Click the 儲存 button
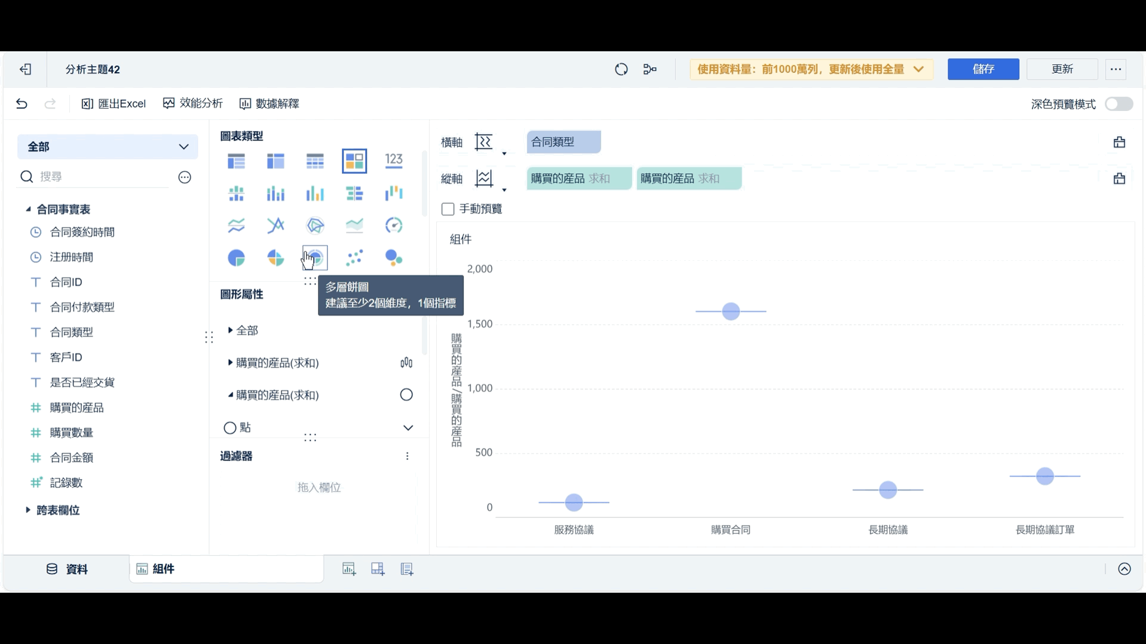Screen dimensions: 1146x644 point(983,69)
